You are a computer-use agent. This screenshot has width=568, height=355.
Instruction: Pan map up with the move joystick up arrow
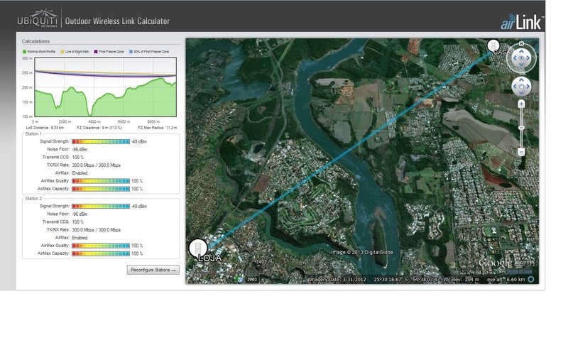coord(521,80)
